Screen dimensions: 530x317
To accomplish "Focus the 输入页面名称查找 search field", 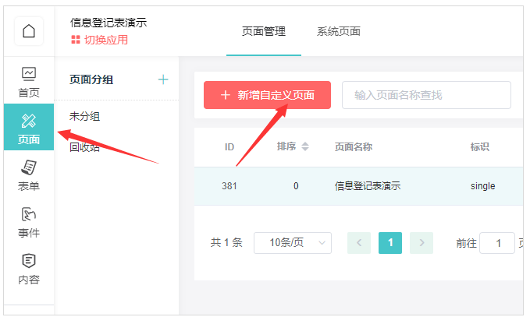I will click(x=426, y=95).
